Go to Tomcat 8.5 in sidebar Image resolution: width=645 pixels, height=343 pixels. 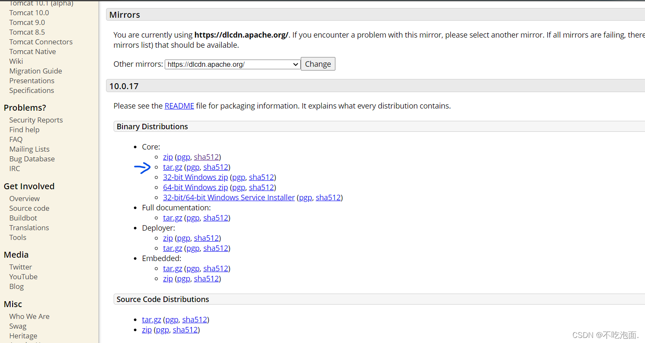coord(27,32)
